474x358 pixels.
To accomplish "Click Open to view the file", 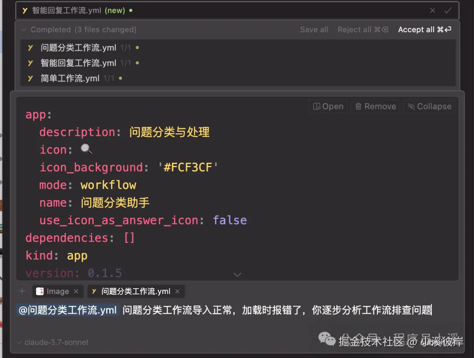I will pos(327,106).
